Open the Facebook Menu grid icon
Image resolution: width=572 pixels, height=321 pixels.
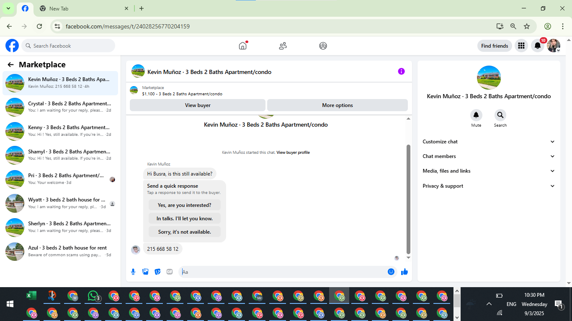coord(521,46)
